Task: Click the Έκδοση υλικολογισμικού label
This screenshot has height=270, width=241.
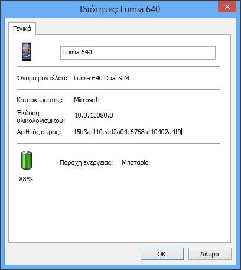Action: click(x=41, y=116)
